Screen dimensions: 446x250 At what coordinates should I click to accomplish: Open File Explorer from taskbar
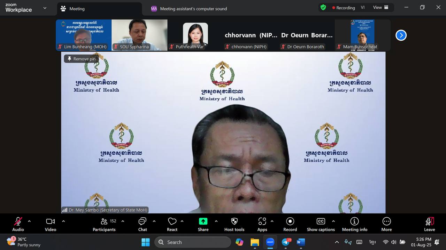pyautogui.click(x=255, y=242)
